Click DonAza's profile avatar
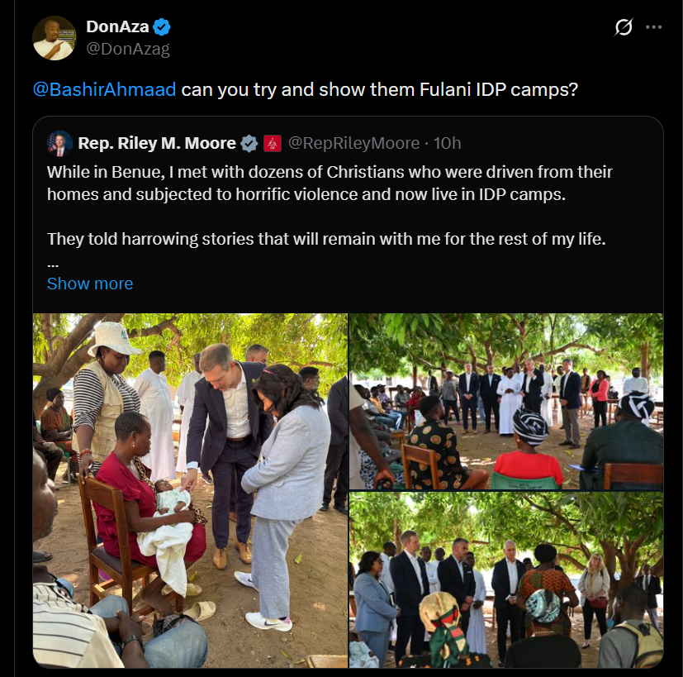Viewport: 683px width, 677px height. tap(55, 37)
